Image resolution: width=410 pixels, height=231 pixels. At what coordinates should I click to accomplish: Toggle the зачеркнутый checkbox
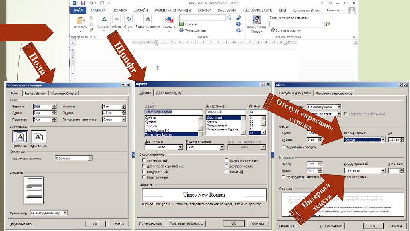pyautogui.click(x=144, y=160)
